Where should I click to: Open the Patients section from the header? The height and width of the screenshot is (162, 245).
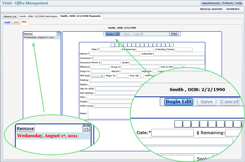(x=228, y=3)
